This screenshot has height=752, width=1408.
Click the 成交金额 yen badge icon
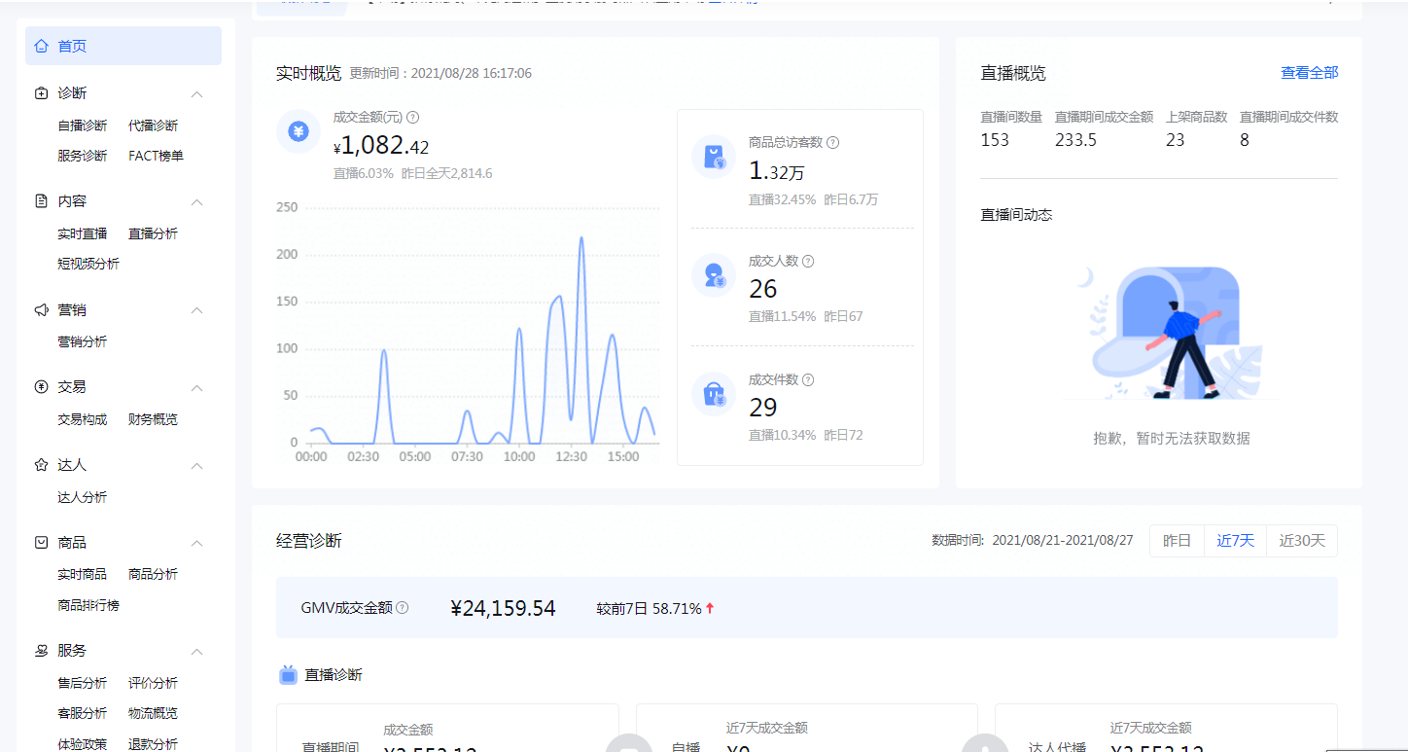[x=299, y=131]
